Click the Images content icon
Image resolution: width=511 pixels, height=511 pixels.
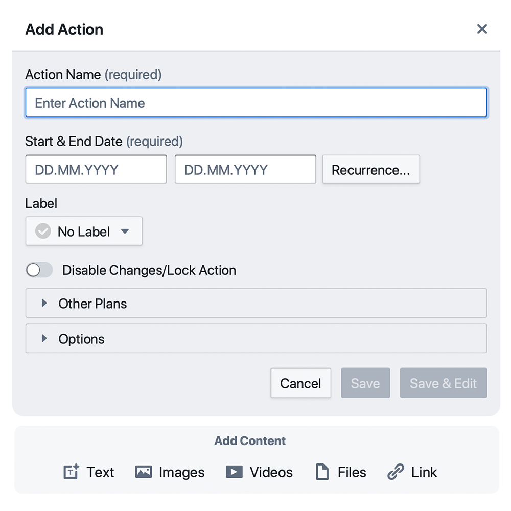coord(144,472)
